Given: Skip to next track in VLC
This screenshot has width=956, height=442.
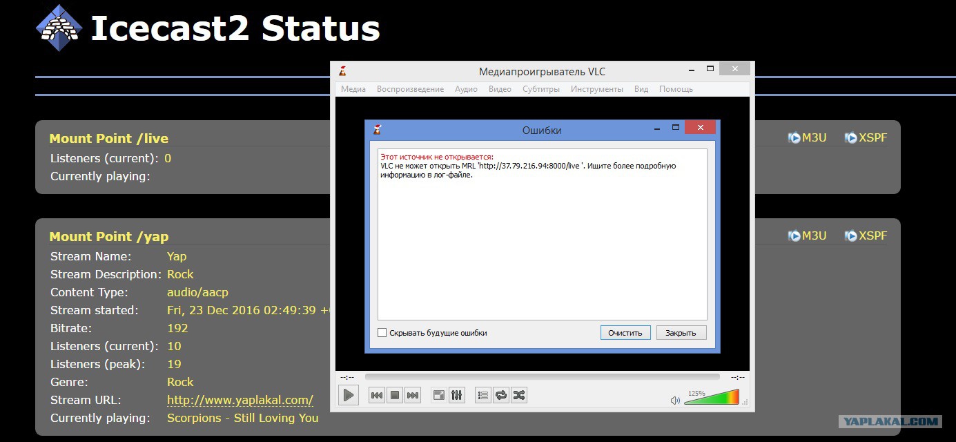Looking at the screenshot, I should click(413, 395).
